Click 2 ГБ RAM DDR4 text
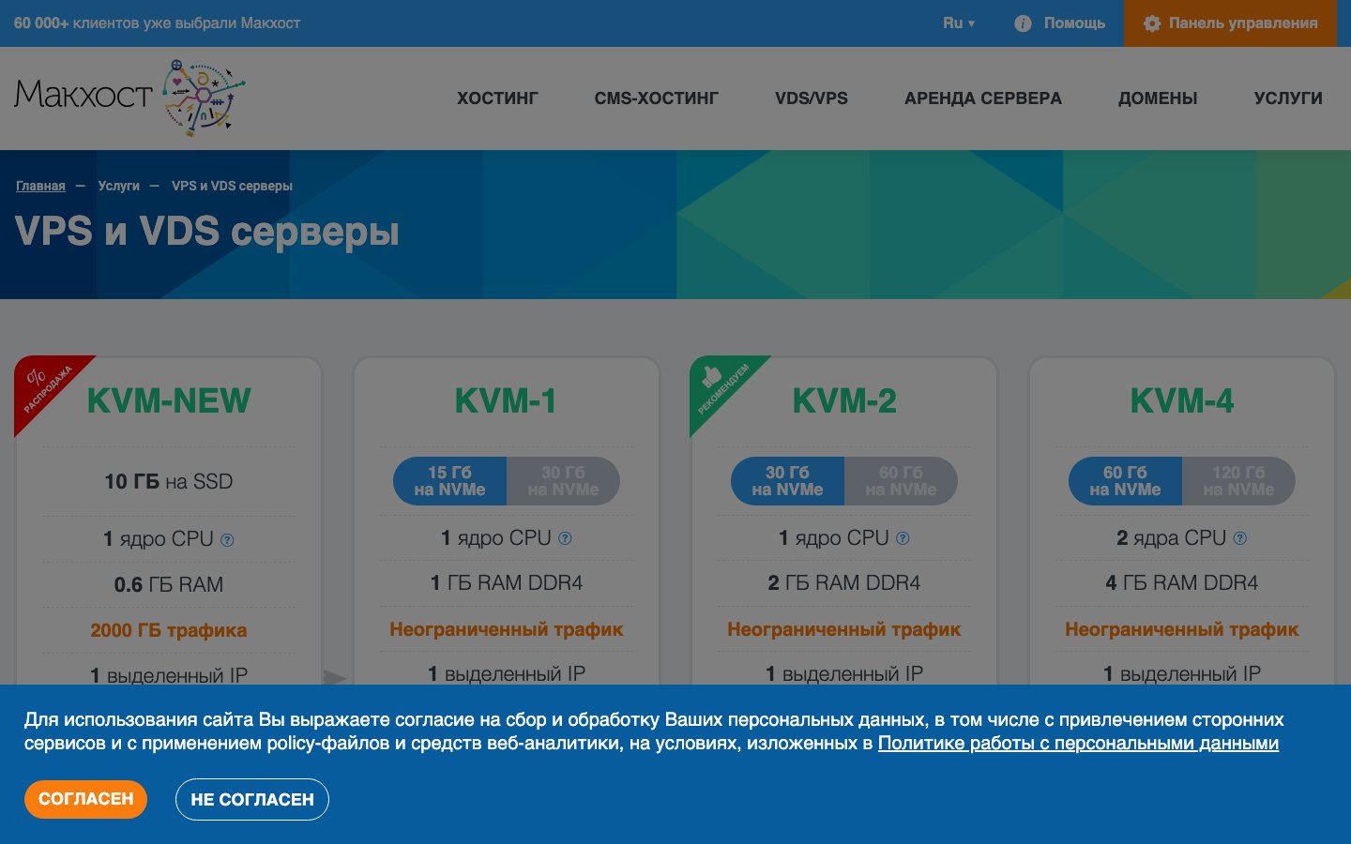 tap(844, 583)
